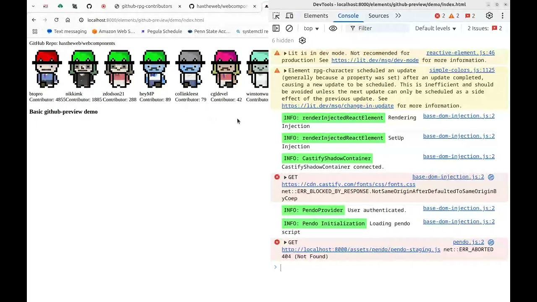Click the zdodson21 contributor name
Screen dimensions: 537x302
point(113,94)
